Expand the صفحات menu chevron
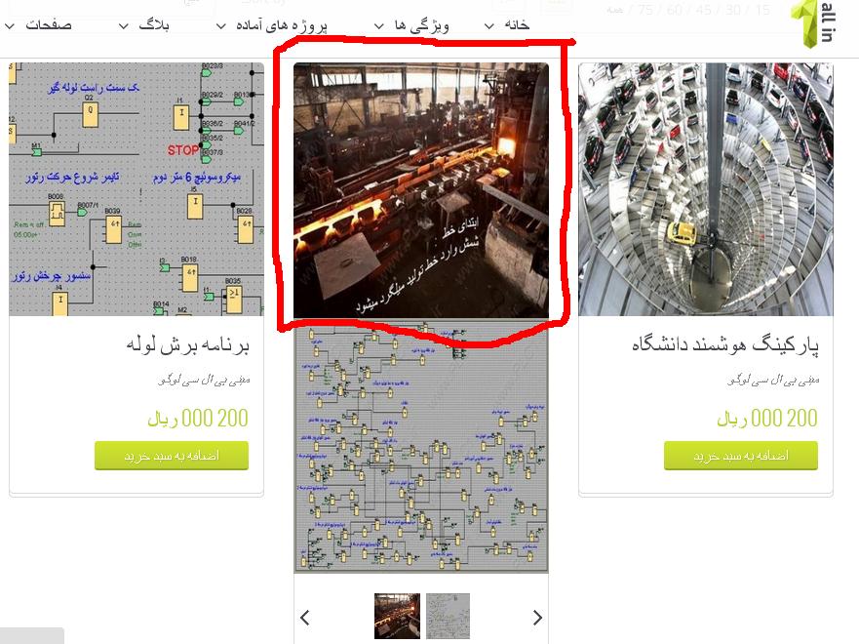 [x=10, y=25]
